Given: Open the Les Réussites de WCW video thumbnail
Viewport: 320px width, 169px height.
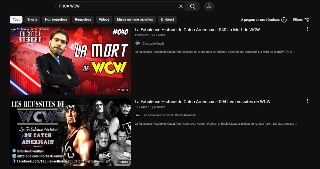Looking at the screenshot, I should 70,132.
